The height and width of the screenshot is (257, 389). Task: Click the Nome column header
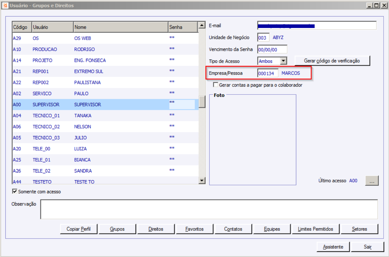[121, 27]
